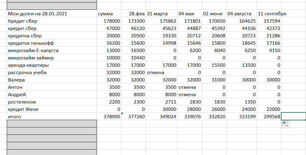Click the 28000 cell in кредит Женя row
The width and height of the screenshot is (306, 155).
click(189, 109)
